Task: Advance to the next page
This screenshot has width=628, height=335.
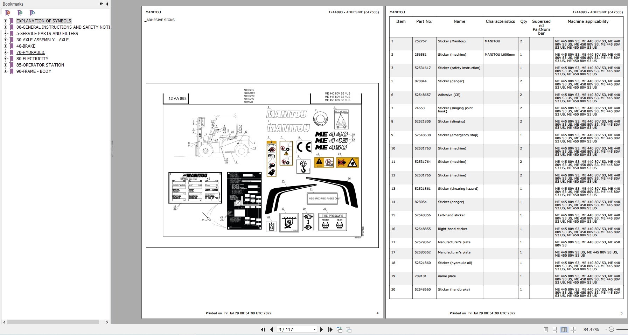Action: [x=321, y=329]
